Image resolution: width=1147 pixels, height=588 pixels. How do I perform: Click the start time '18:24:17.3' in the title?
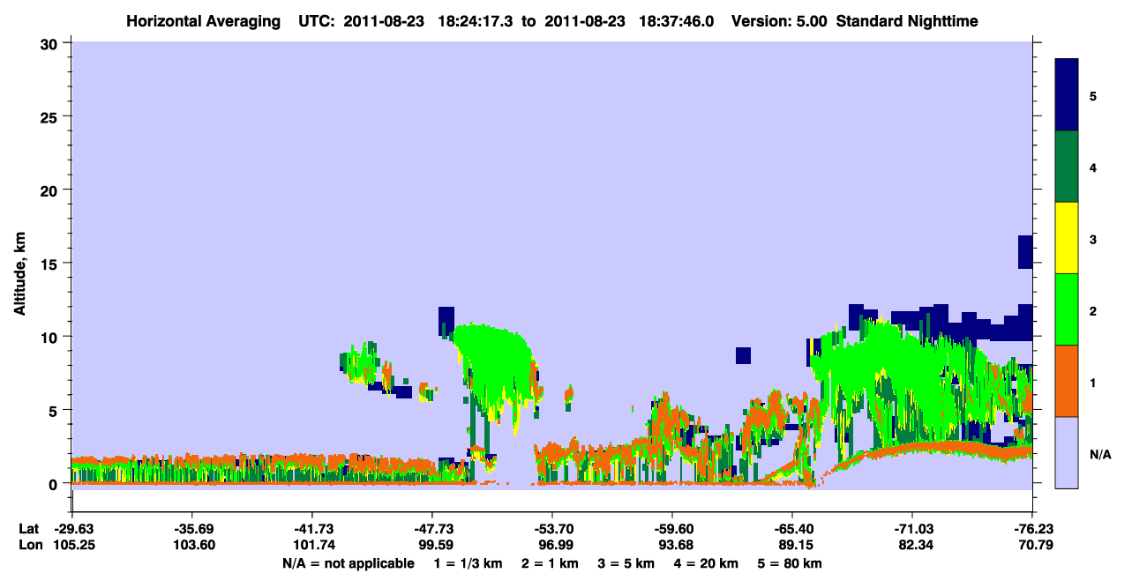point(476,21)
